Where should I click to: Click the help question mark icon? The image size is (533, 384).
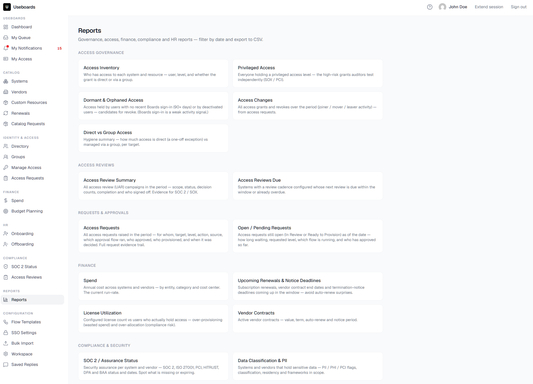click(430, 7)
